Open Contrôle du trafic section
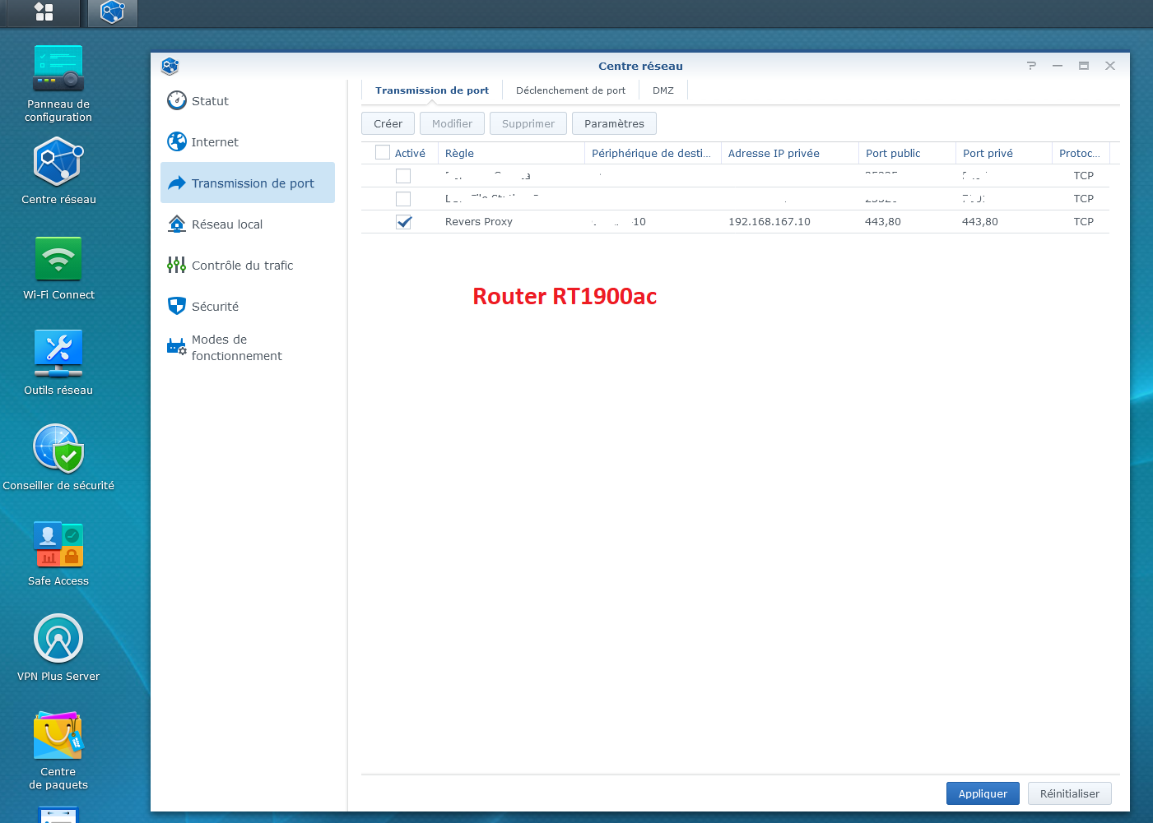Screen dimensions: 1153x823 point(242,266)
